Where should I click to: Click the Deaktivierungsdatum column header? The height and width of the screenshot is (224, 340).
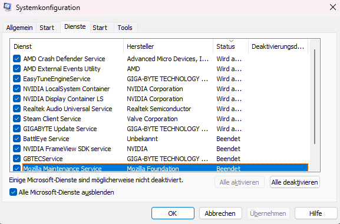tap(278, 46)
